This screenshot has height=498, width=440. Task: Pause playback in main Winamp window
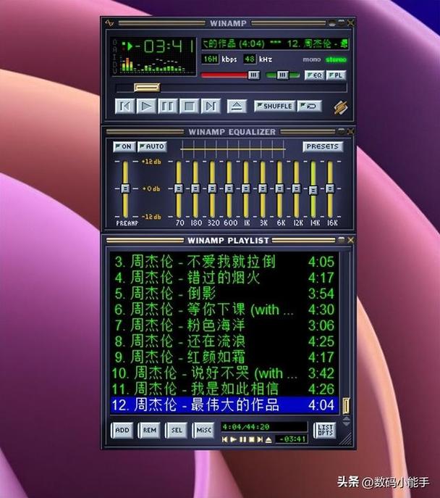167,106
